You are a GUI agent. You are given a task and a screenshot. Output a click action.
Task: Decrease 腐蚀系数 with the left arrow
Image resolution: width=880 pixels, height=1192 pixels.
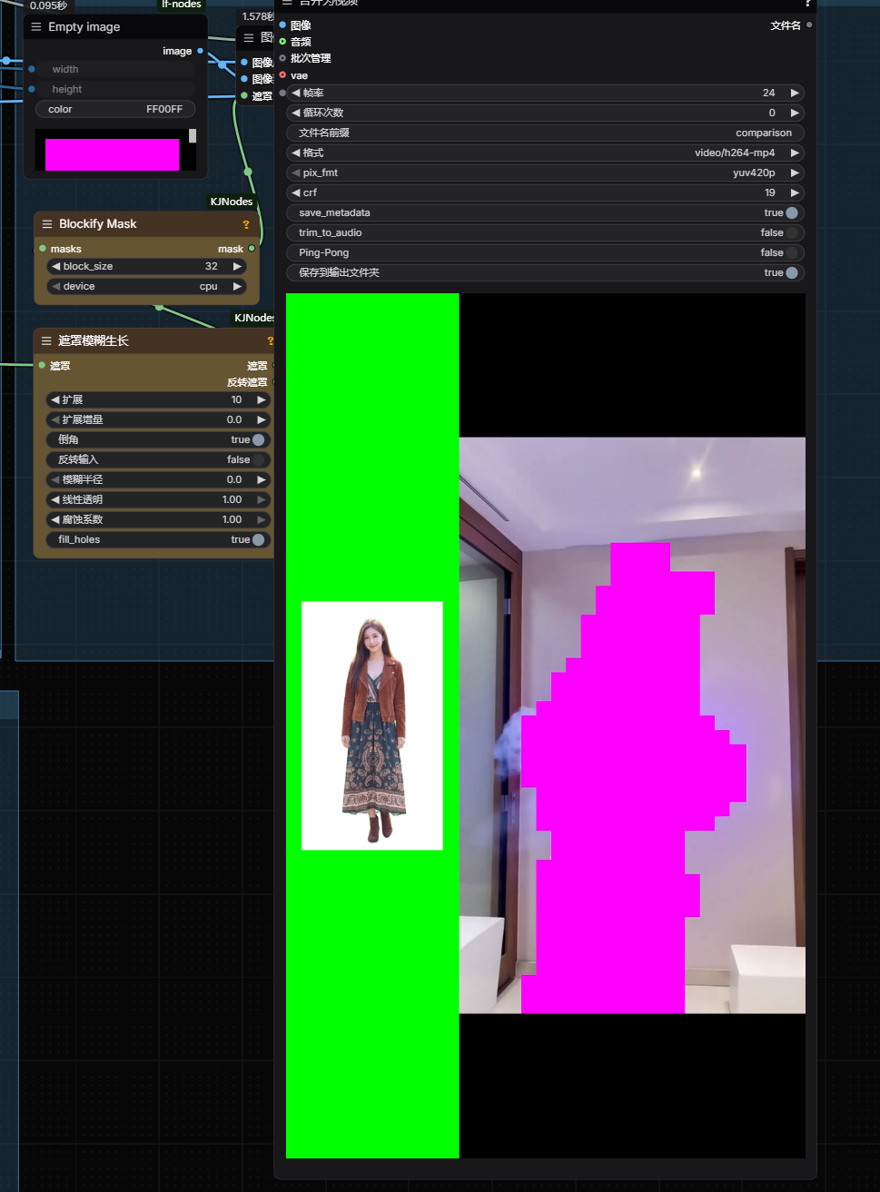click(x=55, y=519)
